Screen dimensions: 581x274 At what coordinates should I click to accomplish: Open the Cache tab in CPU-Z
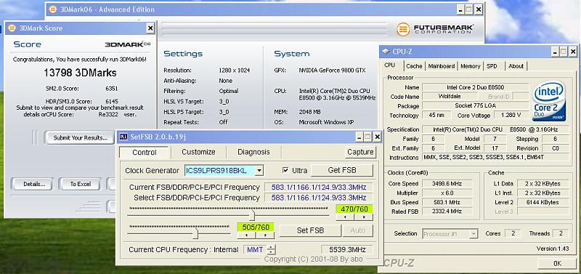click(414, 66)
